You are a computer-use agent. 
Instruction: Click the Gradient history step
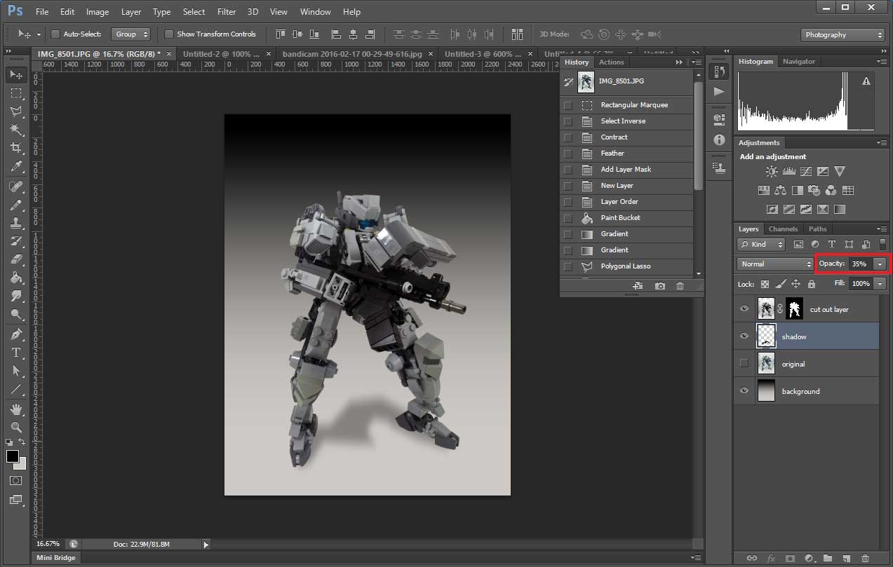click(615, 234)
